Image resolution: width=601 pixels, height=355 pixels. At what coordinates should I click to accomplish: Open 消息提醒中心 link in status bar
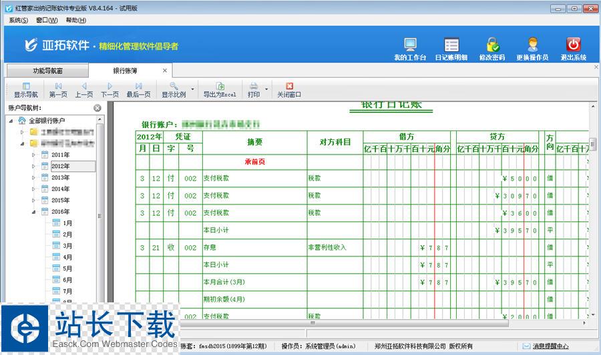[x=550, y=346]
